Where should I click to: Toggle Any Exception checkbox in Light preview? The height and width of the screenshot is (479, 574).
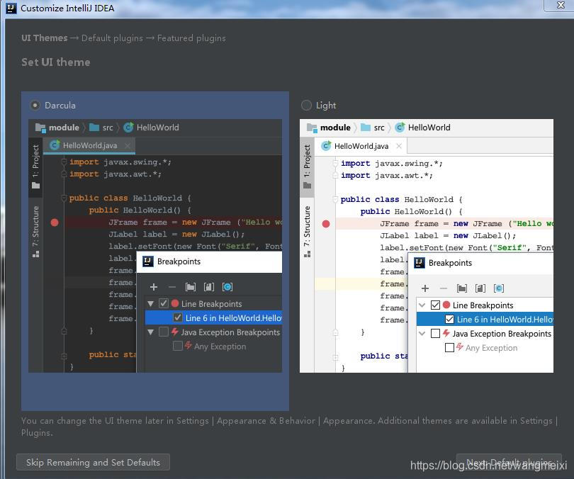[x=449, y=347]
